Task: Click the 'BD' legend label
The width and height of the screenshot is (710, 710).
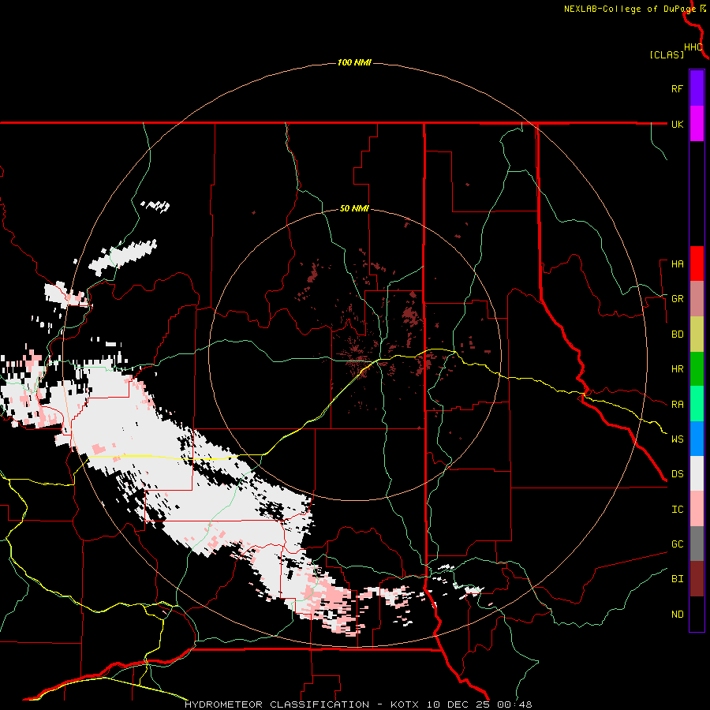Action: 677,334
